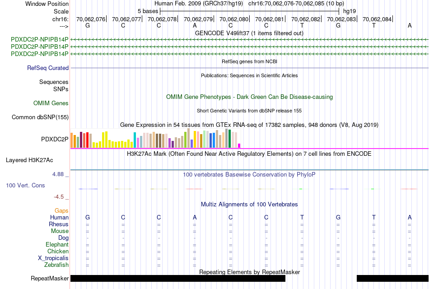
Task: Click the GENCODE V49lift37 track title
Action: point(249,33)
